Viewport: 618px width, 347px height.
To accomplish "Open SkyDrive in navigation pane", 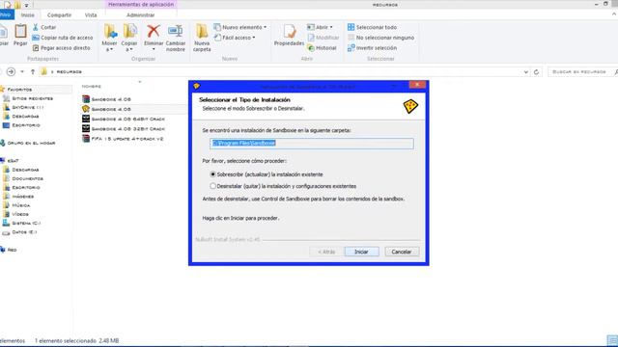I will tap(23, 107).
